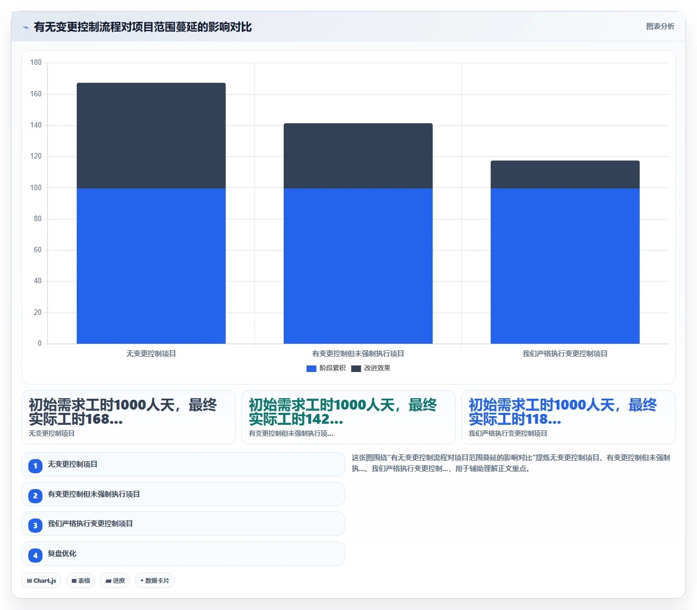Select step 3 我们严格执行变更控制项目

click(183, 524)
